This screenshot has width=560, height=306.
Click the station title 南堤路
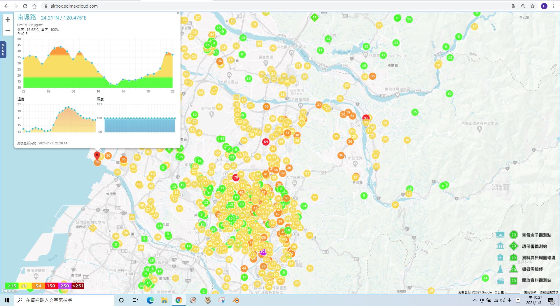27,17
